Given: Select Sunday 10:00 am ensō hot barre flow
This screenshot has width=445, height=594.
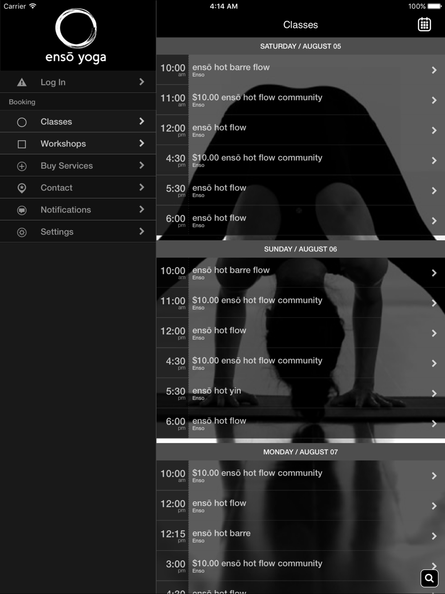Looking at the screenshot, I should (x=300, y=273).
